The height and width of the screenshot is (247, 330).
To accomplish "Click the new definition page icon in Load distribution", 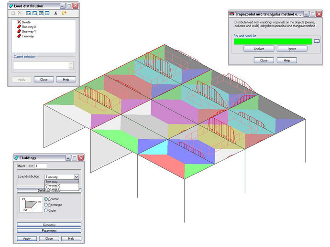I will click(x=13, y=13).
